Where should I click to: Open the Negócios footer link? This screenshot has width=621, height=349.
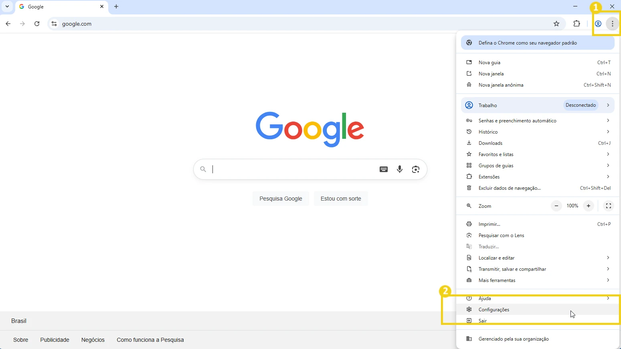coord(93,340)
